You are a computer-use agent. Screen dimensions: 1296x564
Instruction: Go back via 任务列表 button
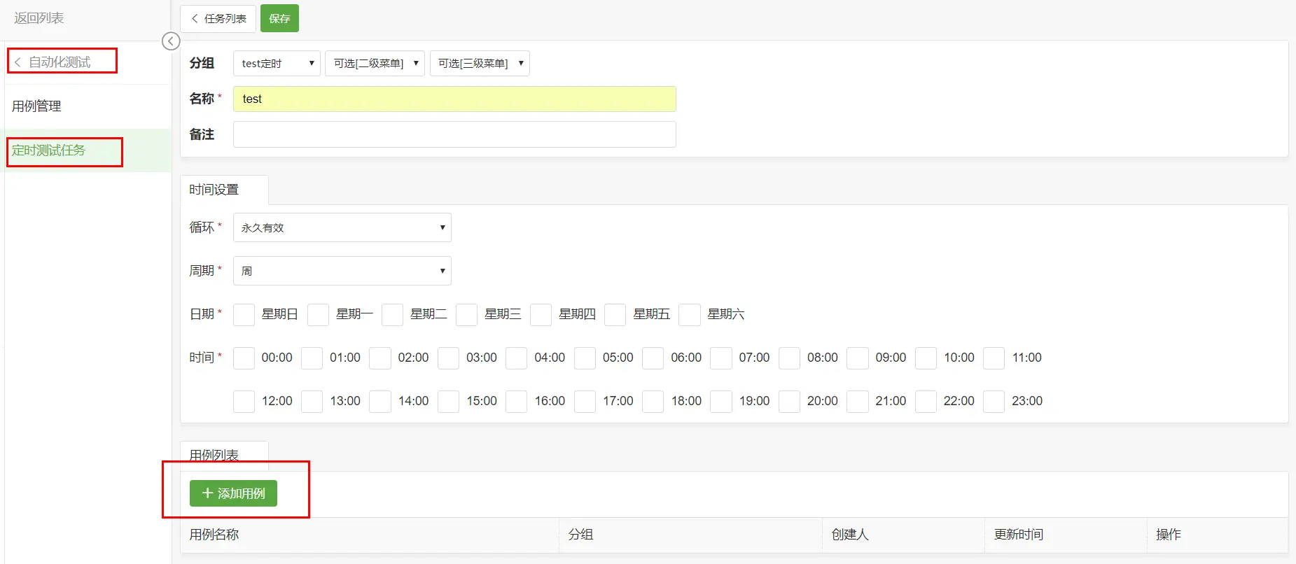[x=218, y=19]
